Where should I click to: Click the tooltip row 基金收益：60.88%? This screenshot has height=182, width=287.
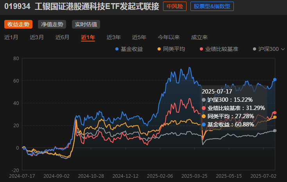(x=228, y=124)
